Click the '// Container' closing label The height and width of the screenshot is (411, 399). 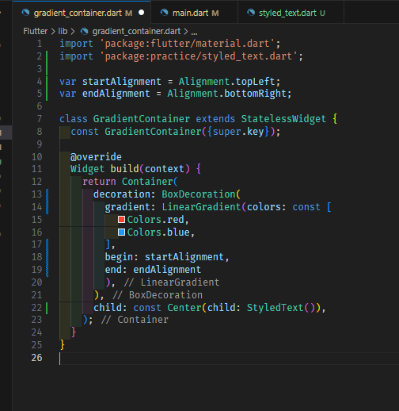tap(135, 320)
